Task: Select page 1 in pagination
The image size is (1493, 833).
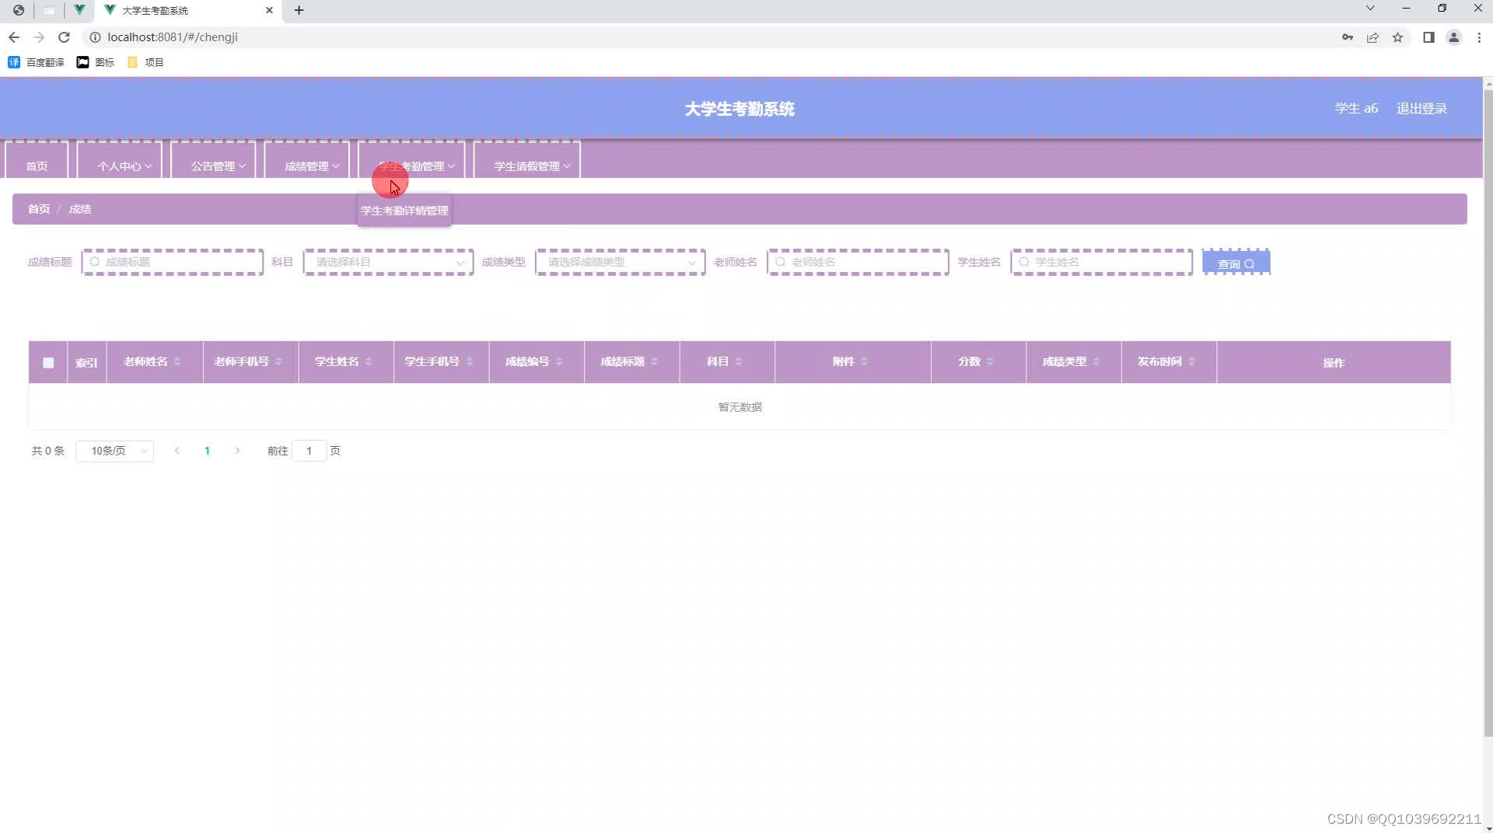Action: click(207, 451)
